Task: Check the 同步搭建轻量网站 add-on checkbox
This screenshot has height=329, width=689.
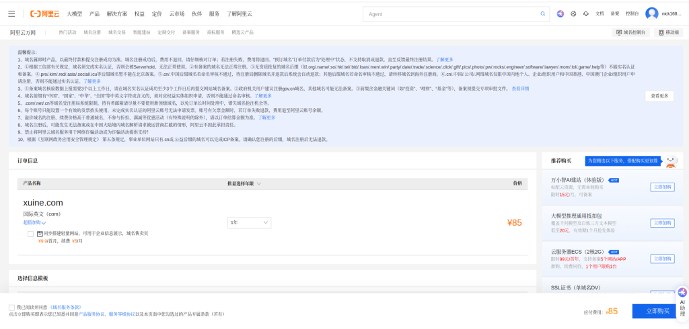Action: 30,234
